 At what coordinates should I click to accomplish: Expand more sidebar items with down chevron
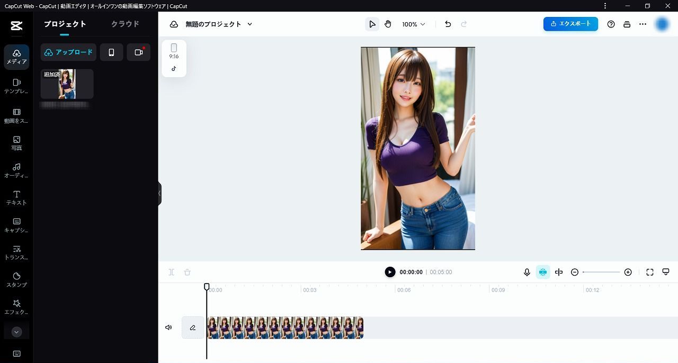[16, 332]
